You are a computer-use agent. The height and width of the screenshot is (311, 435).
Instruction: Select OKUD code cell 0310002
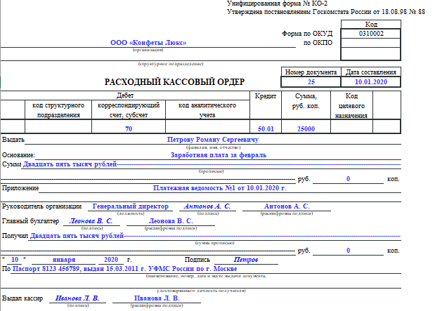[370, 34]
